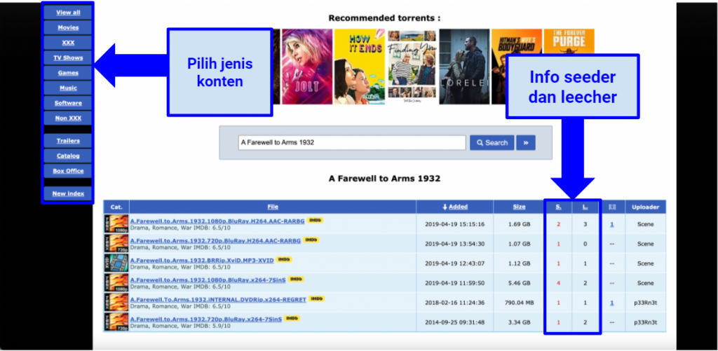Click the IMDb badge next to 1080p H264 torrent
The height and width of the screenshot is (351, 718).
coord(316,220)
